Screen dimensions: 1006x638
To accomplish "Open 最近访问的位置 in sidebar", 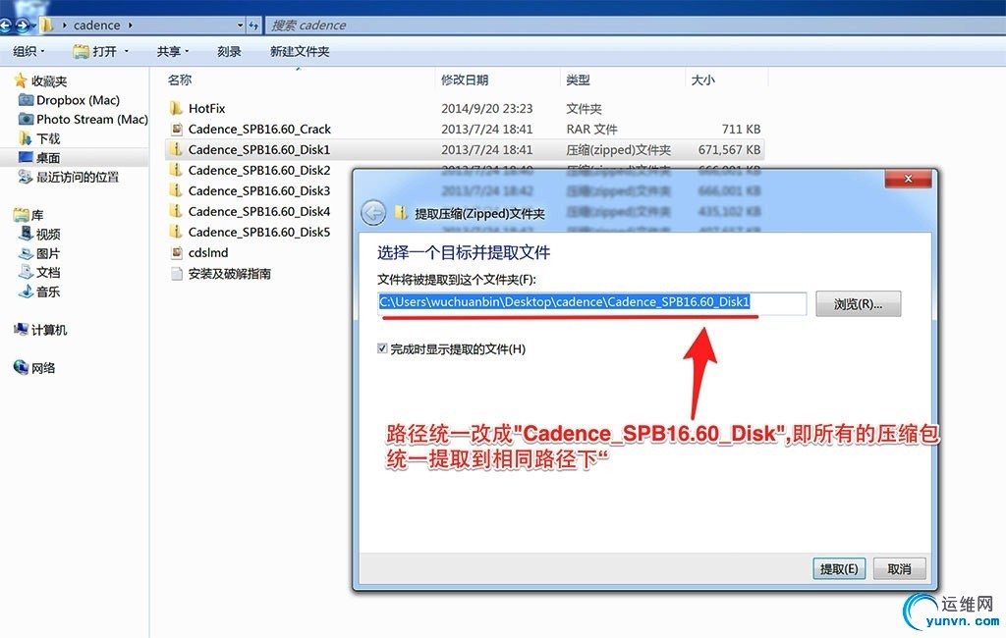I will click(69, 177).
